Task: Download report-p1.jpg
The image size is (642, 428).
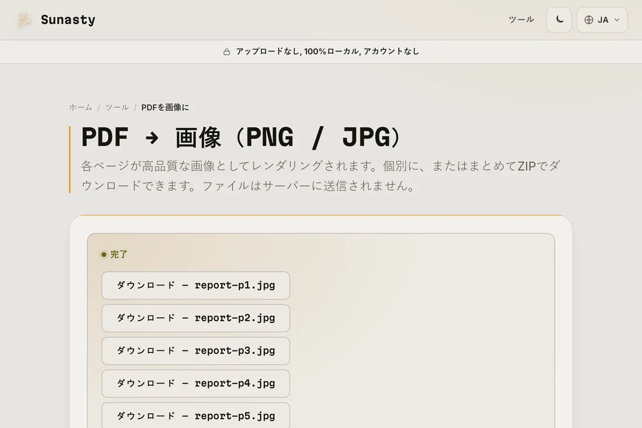Action: coord(196,286)
